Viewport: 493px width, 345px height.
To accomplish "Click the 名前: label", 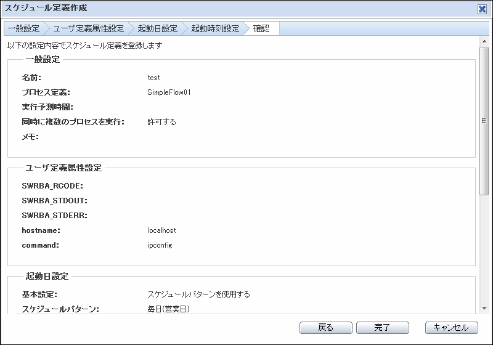I will pos(31,77).
